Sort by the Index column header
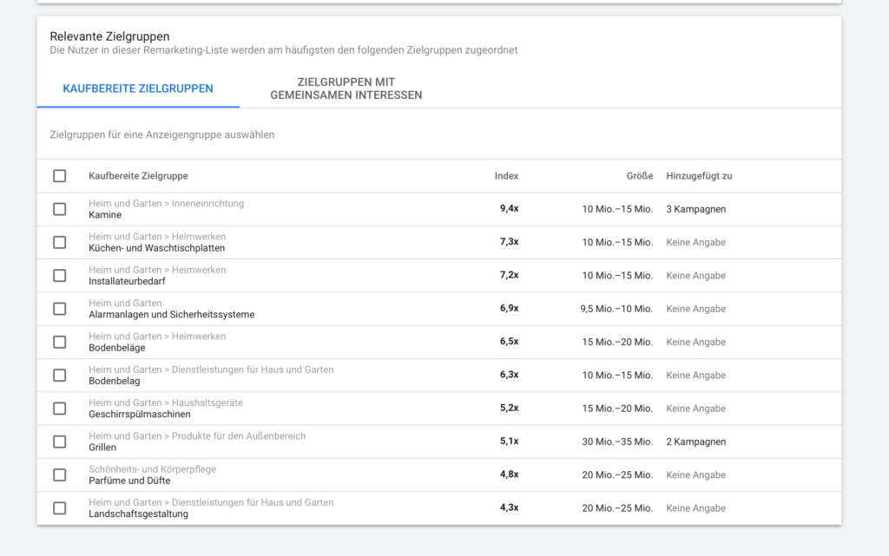Viewport: 889px width, 556px height. pyautogui.click(x=506, y=176)
